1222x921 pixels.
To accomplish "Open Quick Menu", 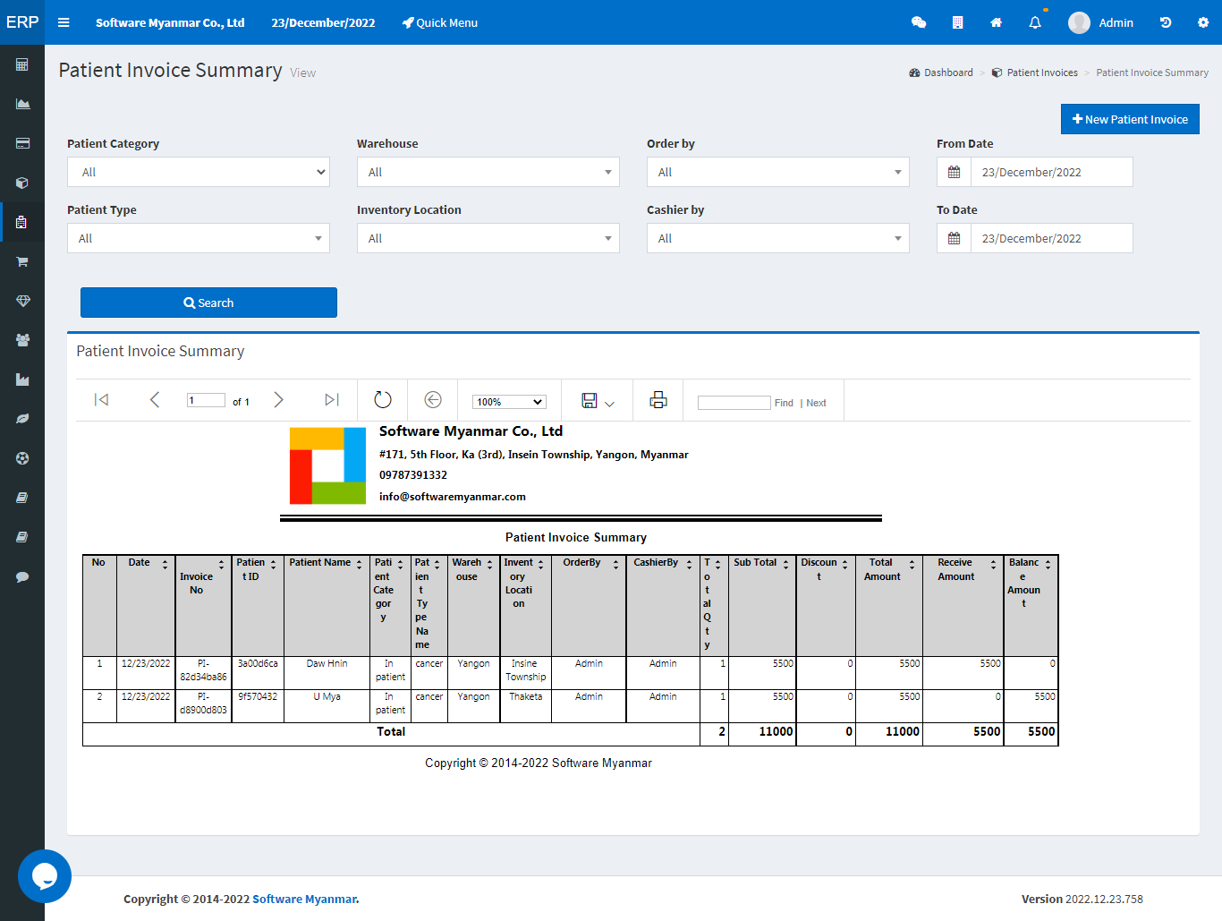I will coord(439,22).
